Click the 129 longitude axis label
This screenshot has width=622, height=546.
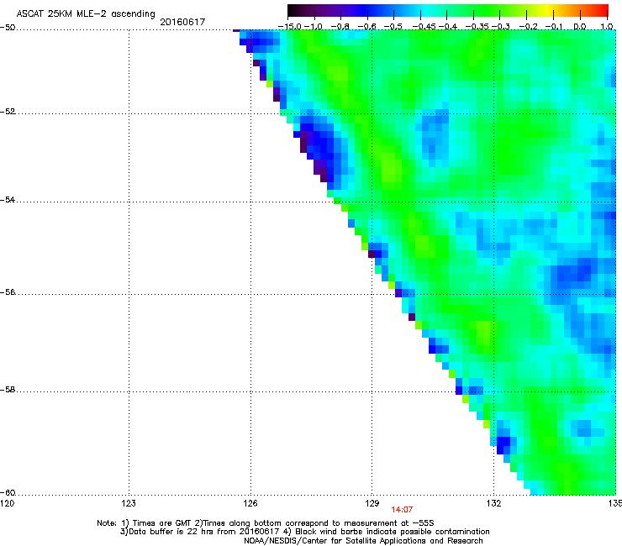click(372, 503)
